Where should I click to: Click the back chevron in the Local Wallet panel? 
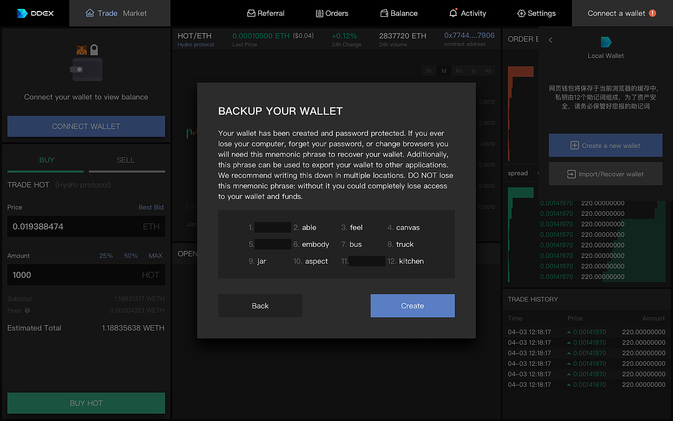point(550,40)
